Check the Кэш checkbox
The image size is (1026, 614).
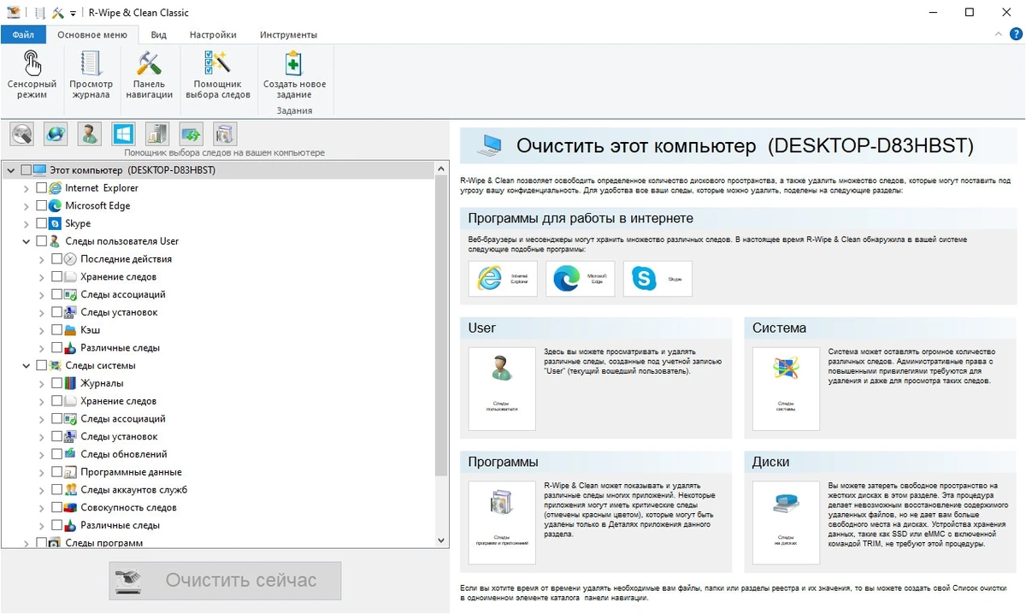click(x=56, y=330)
